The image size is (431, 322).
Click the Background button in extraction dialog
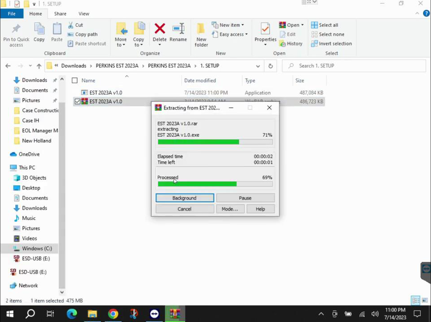click(x=185, y=198)
